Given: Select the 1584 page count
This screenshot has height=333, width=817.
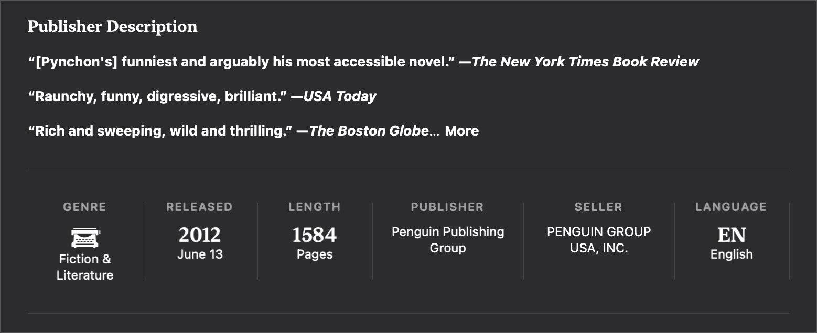Looking at the screenshot, I should (x=314, y=235).
